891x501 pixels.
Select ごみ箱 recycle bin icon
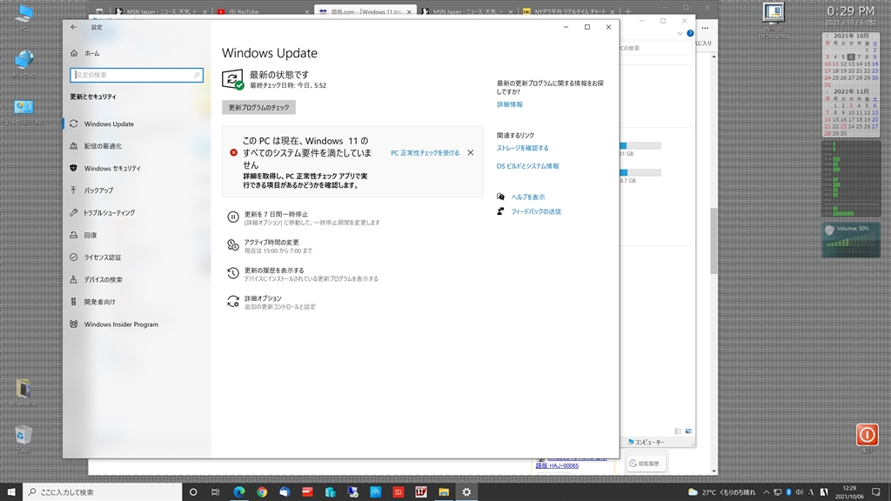[x=23, y=439]
